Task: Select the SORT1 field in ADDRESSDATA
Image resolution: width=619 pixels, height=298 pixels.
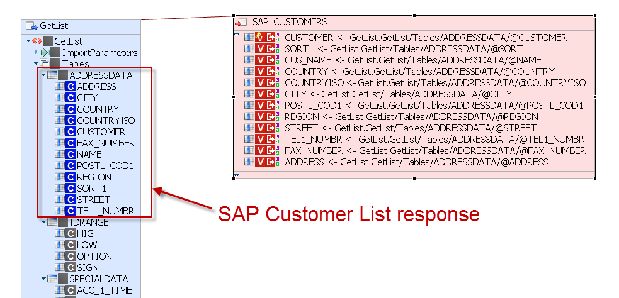Action: pyautogui.click(x=91, y=189)
